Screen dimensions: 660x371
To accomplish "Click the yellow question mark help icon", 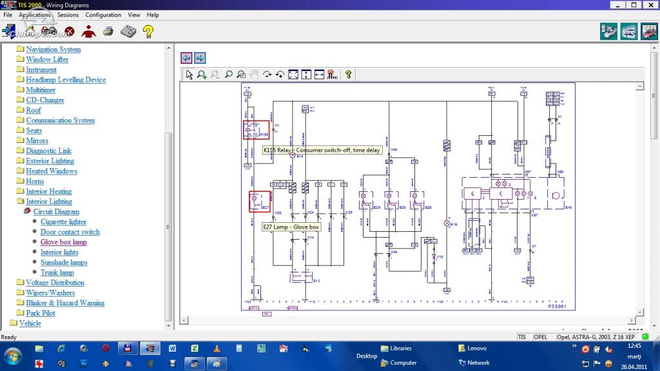I will (148, 32).
